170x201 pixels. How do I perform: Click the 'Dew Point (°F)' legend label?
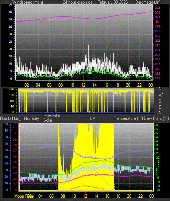(156, 118)
